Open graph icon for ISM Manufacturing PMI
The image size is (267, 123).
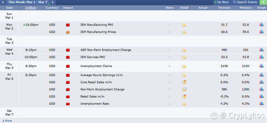tap(261, 25)
